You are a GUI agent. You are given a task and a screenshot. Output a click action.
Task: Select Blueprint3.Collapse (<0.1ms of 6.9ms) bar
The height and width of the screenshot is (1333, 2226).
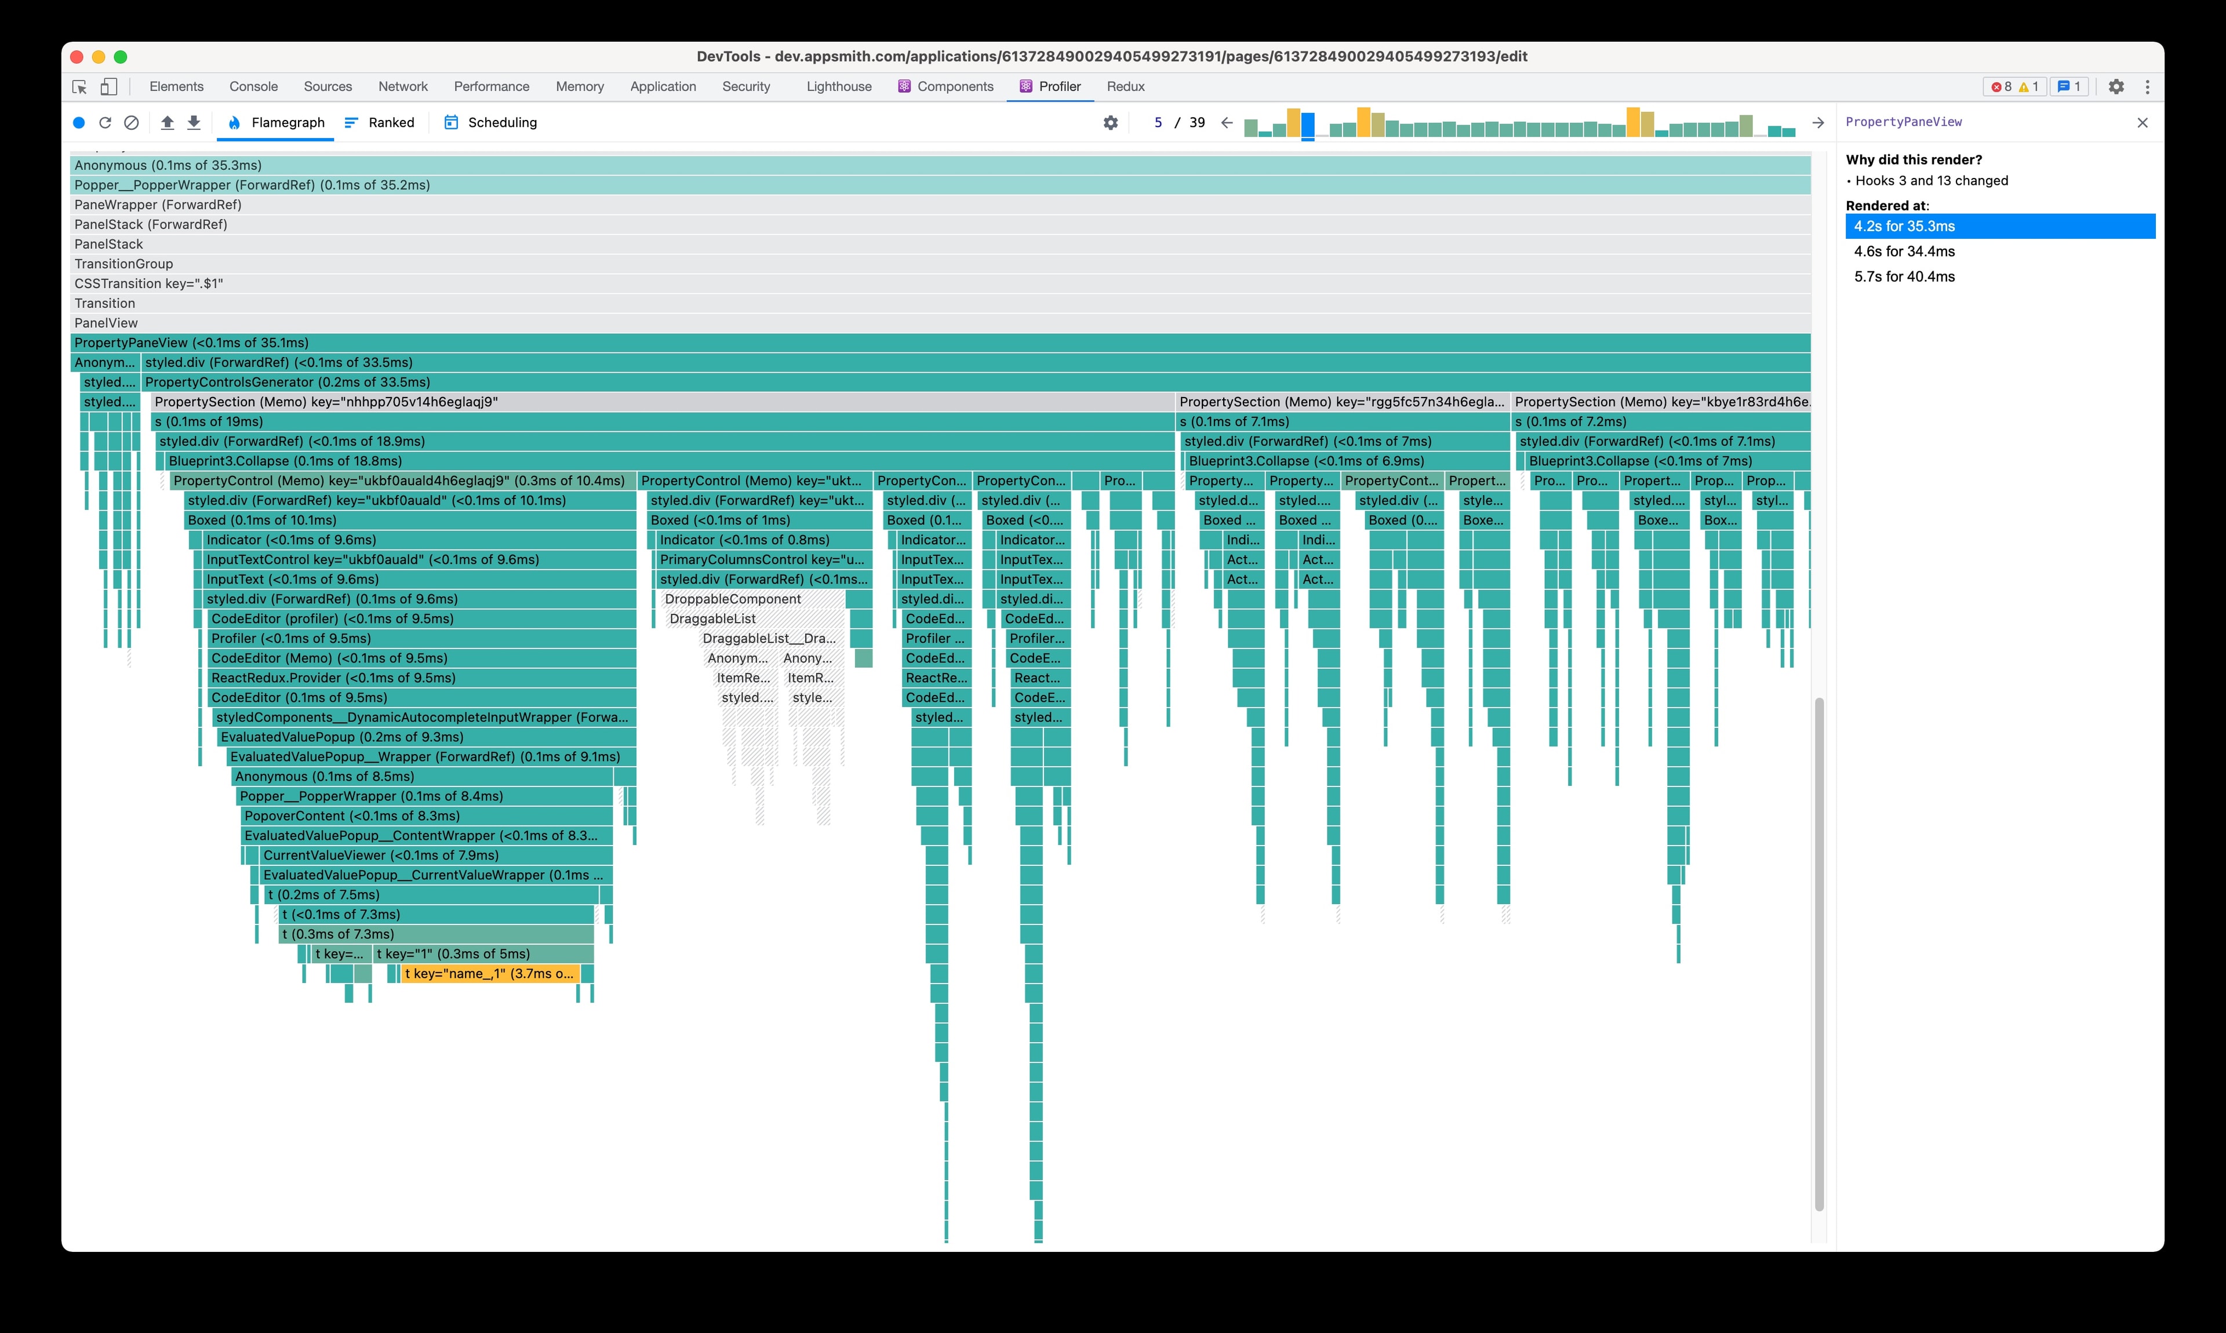1347,461
